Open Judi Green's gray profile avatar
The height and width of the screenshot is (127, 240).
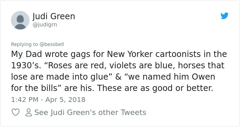(x=20, y=20)
